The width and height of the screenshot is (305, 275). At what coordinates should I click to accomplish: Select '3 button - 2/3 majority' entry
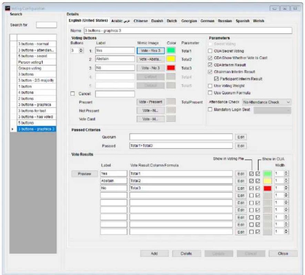pyautogui.click(x=37, y=80)
